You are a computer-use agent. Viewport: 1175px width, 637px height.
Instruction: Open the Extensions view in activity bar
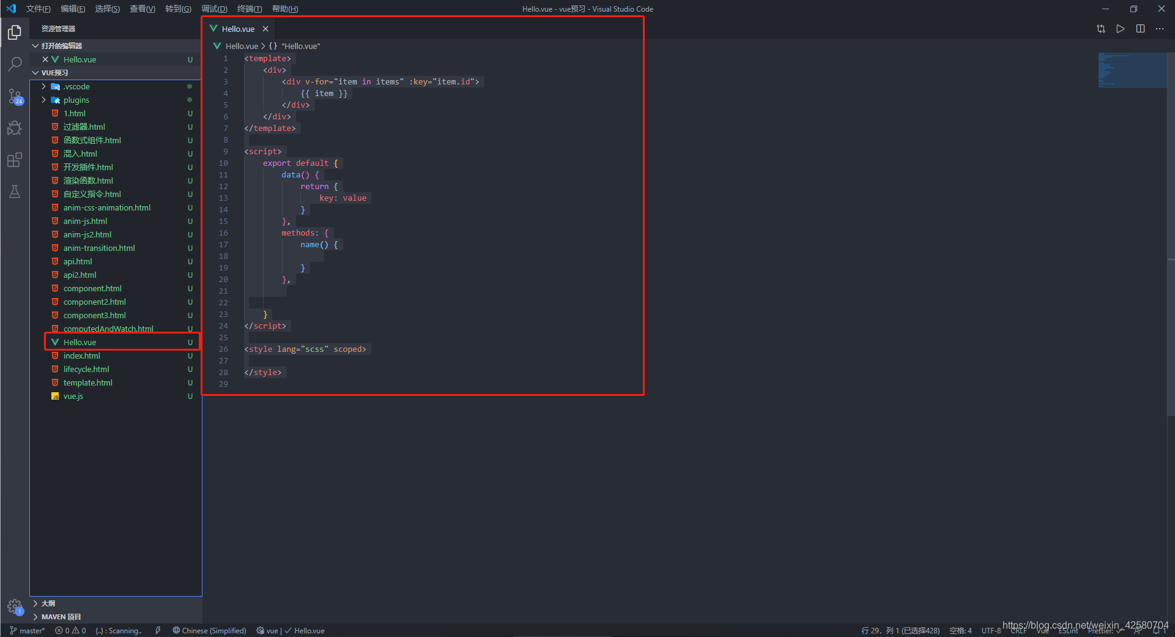(x=15, y=160)
